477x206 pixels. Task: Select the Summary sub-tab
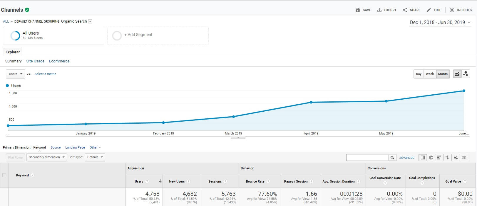tap(14, 61)
